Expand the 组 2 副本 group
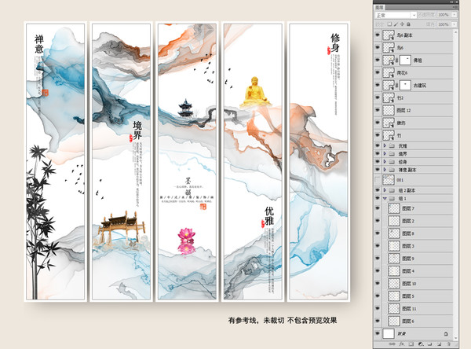The height and width of the screenshot is (349, 471). pos(385,190)
